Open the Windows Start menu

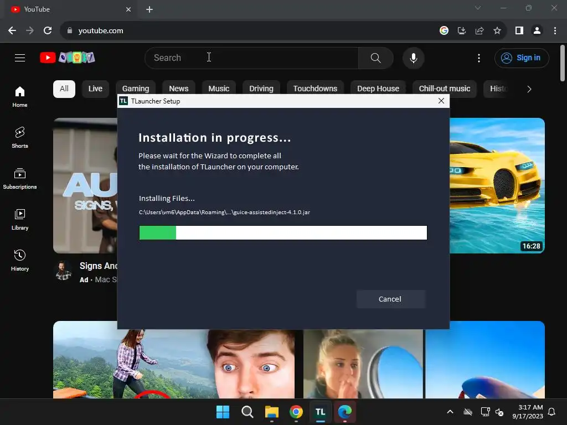coord(223,412)
